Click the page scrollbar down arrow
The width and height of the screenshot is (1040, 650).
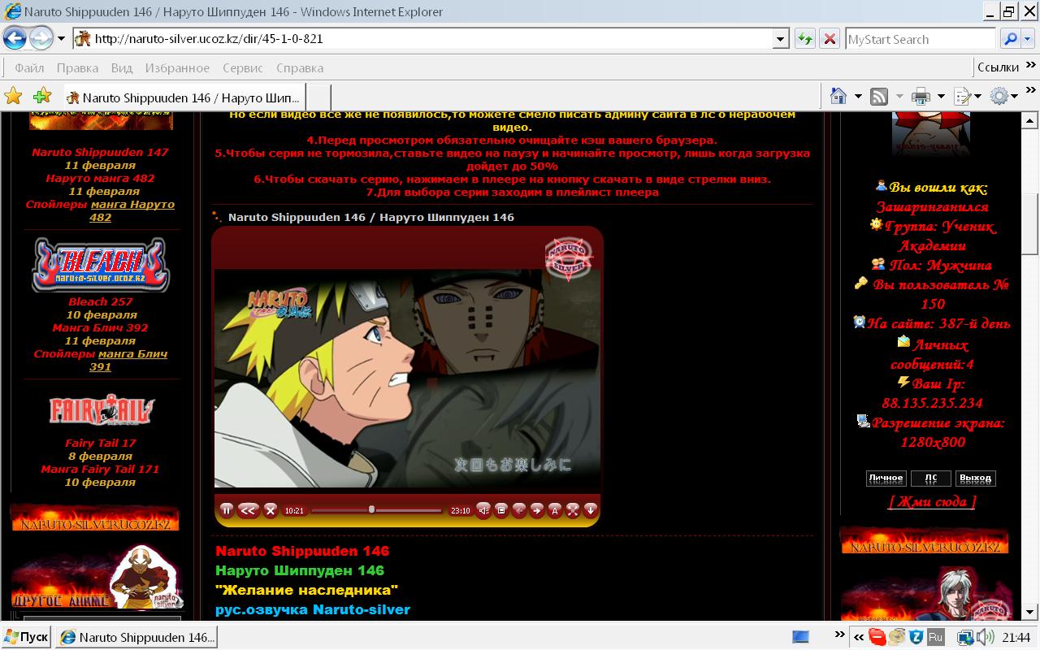(1031, 612)
